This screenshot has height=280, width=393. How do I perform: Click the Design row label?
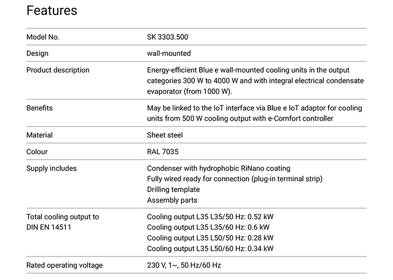[37, 53]
